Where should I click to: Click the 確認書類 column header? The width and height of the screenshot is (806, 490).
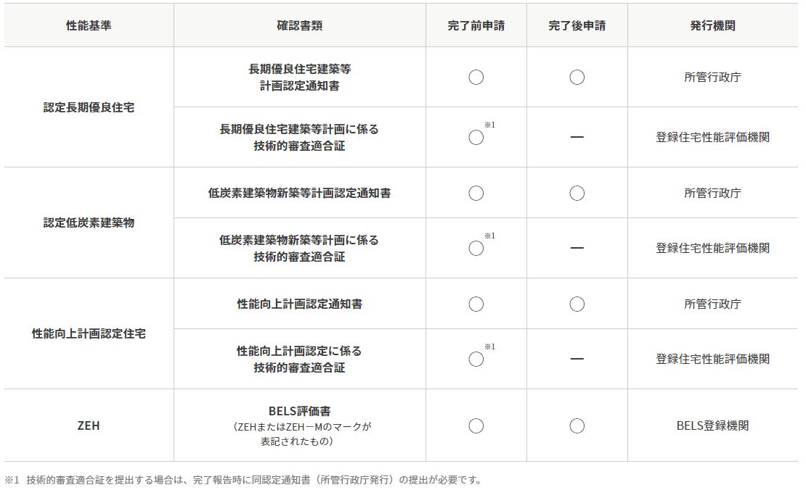[x=299, y=25]
